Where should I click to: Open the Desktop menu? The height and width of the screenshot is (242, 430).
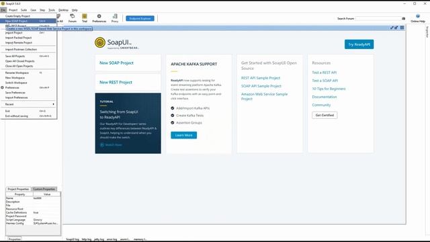(x=63, y=10)
